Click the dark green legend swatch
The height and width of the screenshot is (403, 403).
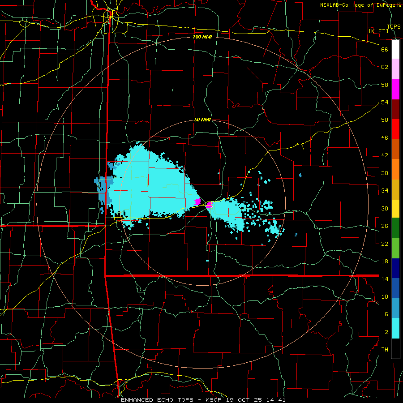click(x=395, y=228)
